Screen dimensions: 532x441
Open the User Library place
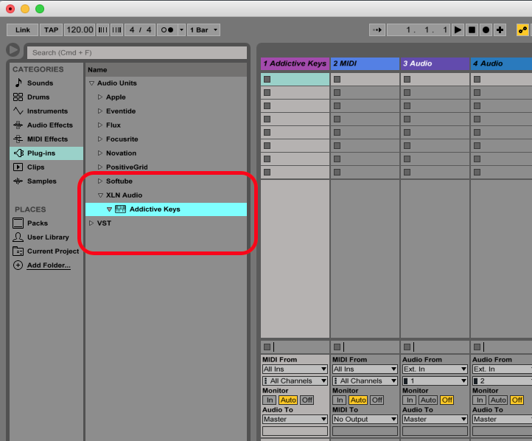pyautogui.click(x=48, y=237)
